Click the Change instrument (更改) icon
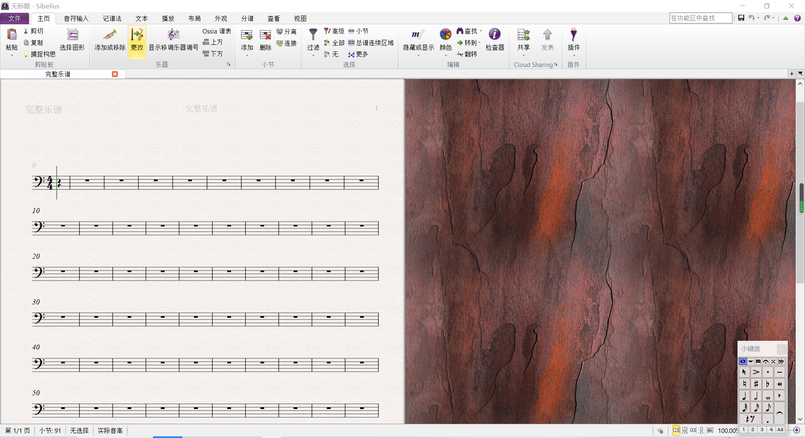This screenshot has width=805, height=438. pos(137,35)
